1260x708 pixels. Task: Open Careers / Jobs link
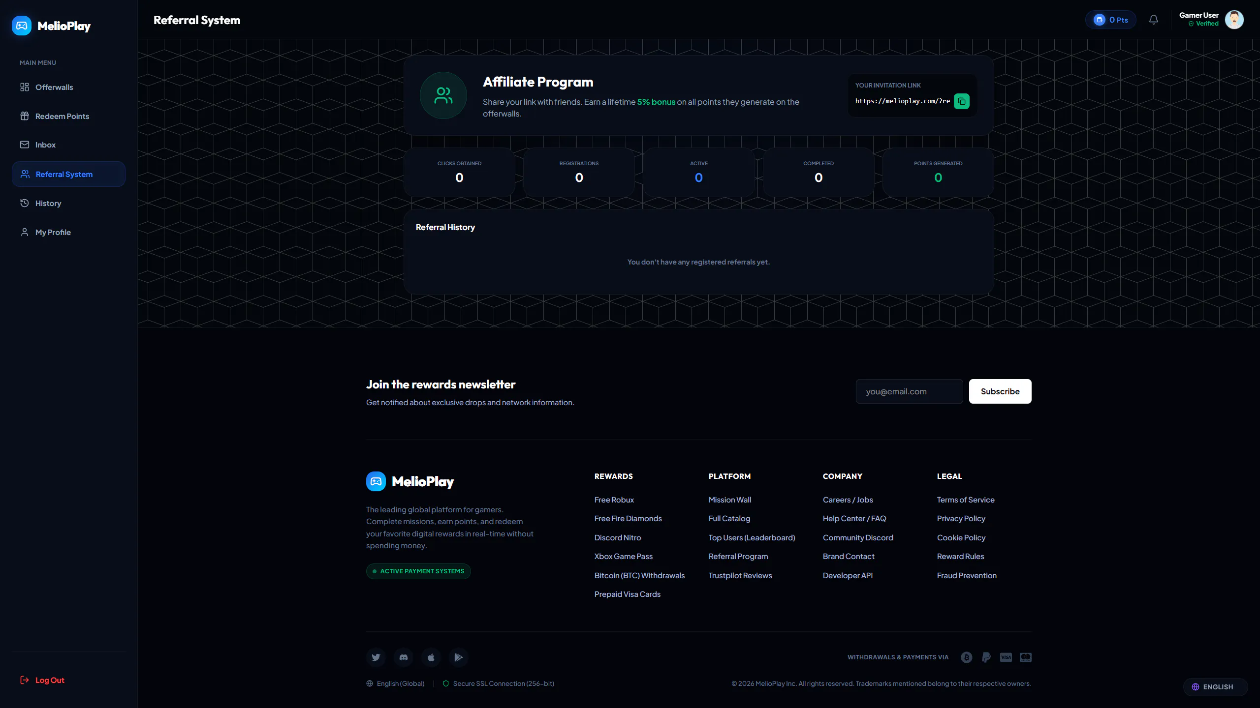coord(848,500)
